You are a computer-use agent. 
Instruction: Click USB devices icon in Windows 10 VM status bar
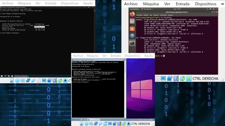tap(33, 80)
